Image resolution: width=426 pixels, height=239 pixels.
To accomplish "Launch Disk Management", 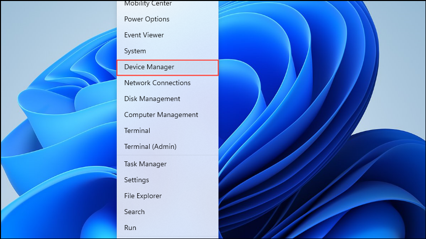I will tap(152, 99).
